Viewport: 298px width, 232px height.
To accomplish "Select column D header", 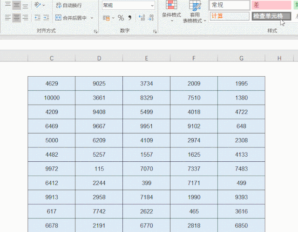I will (x=99, y=58).
